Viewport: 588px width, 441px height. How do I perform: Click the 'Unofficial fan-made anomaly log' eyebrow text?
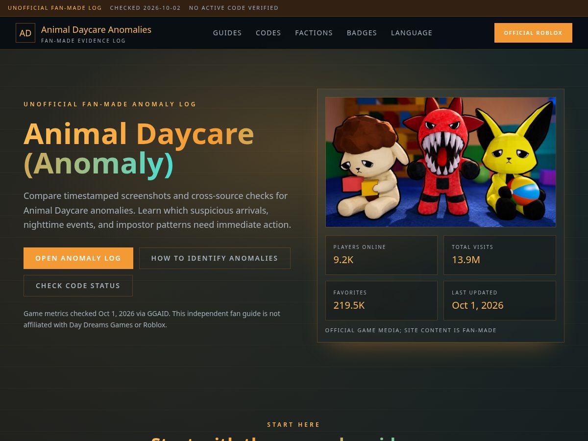(x=110, y=104)
